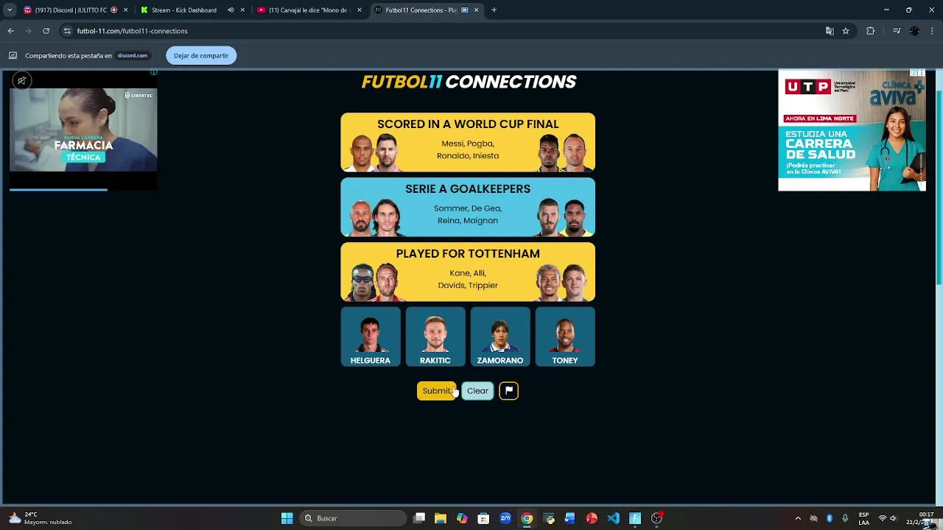The height and width of the screenshot is (530, 943).
Task: Go back in browser history
Action: pyautogui.click(x=10, y=31)
